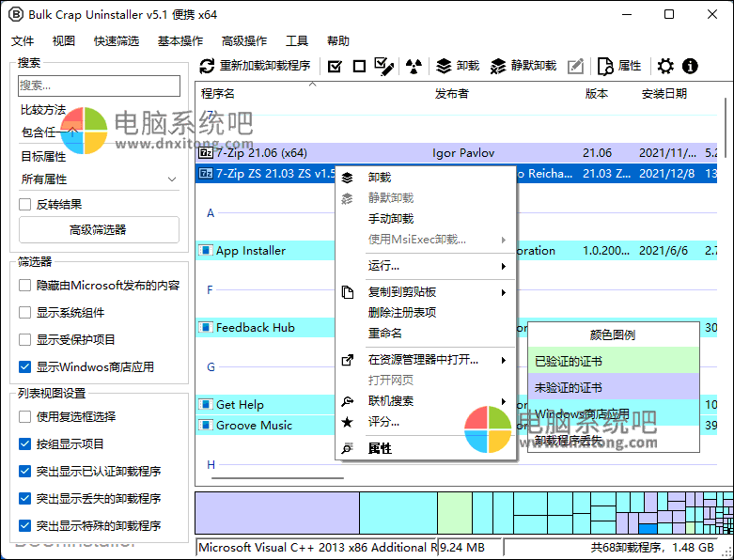Click the invert selection toolbar icon
Image resolution: width=734 pixels, height=560 pixels.
pos(383,66)
